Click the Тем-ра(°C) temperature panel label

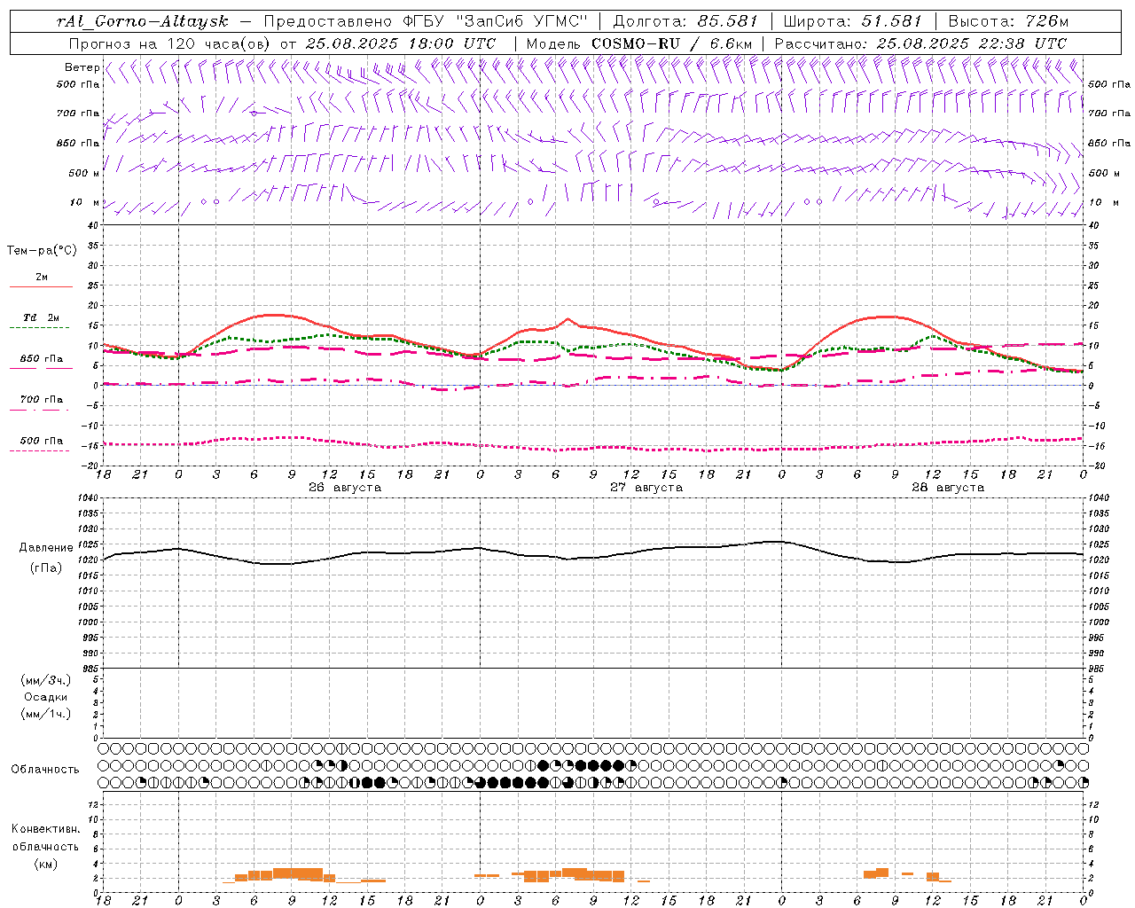(x=42, y=251)
